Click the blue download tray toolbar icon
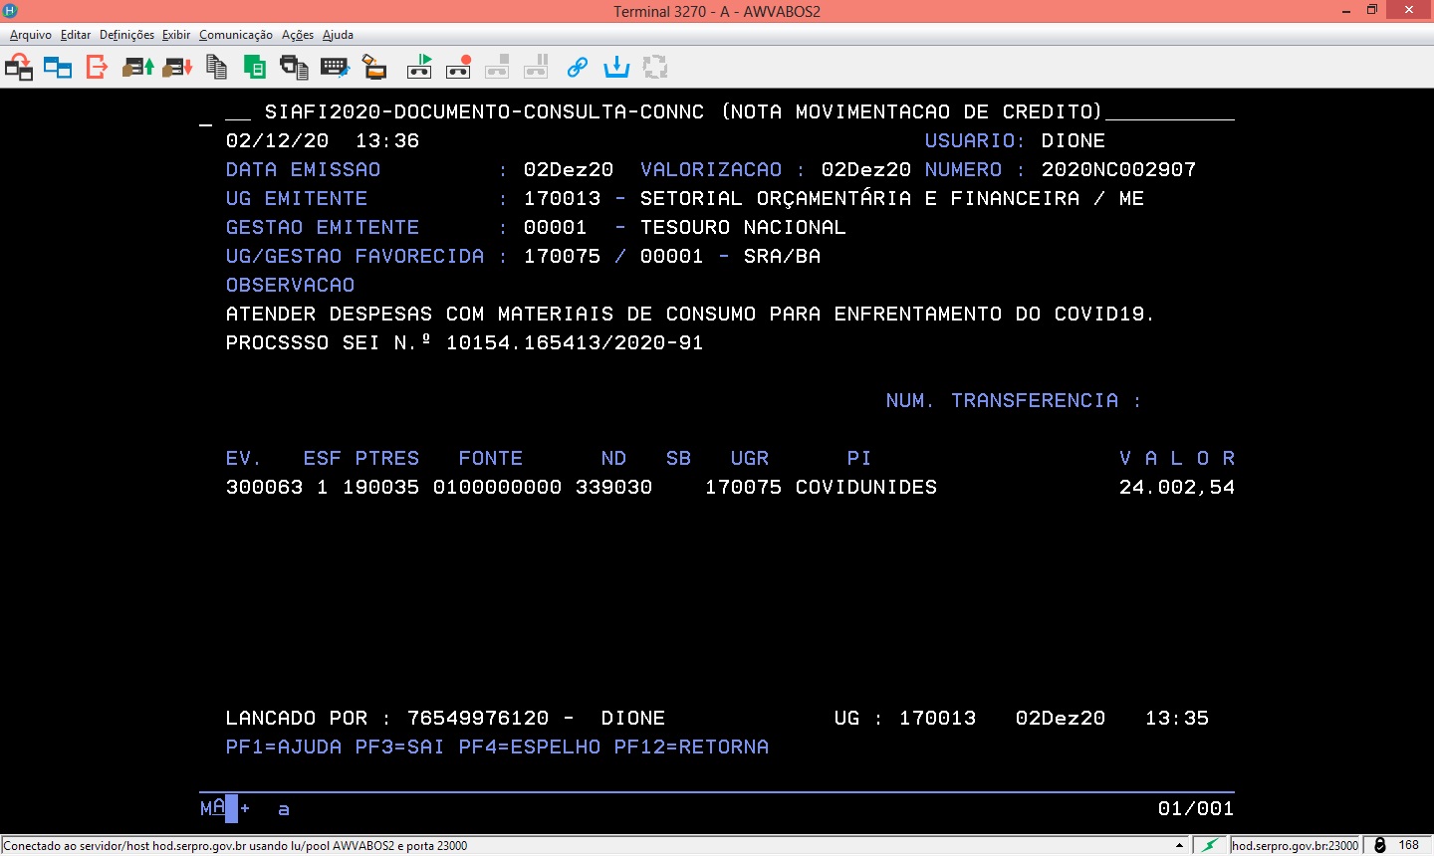 click(x=616, y=68)
